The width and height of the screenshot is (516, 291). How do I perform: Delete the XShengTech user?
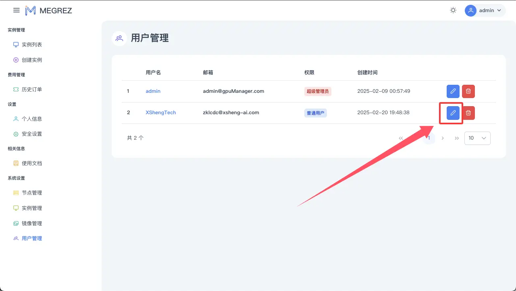[468, 113]
